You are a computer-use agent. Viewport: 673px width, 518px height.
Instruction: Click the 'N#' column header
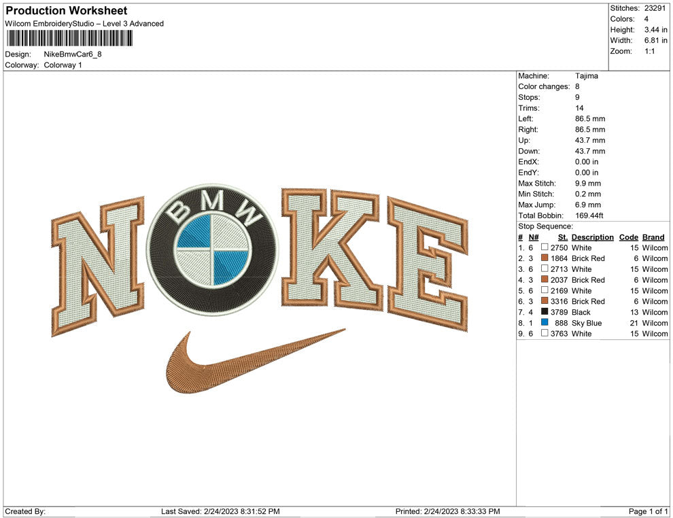pos(534,237)
